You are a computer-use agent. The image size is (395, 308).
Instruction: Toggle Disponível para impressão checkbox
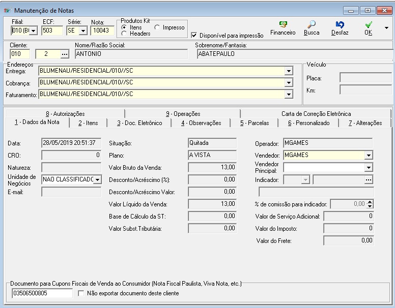click(194, 35)
